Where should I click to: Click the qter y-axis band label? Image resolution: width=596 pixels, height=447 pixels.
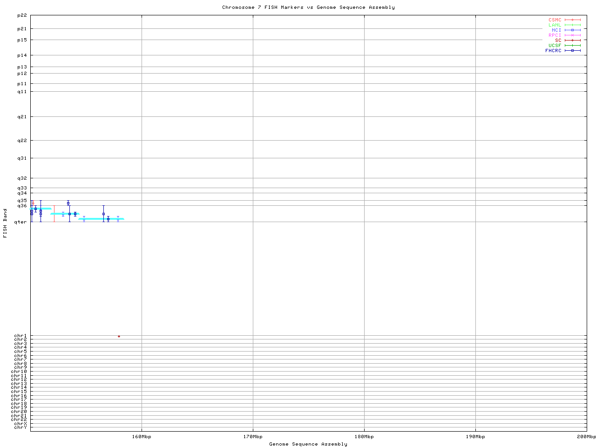point(20,222)
